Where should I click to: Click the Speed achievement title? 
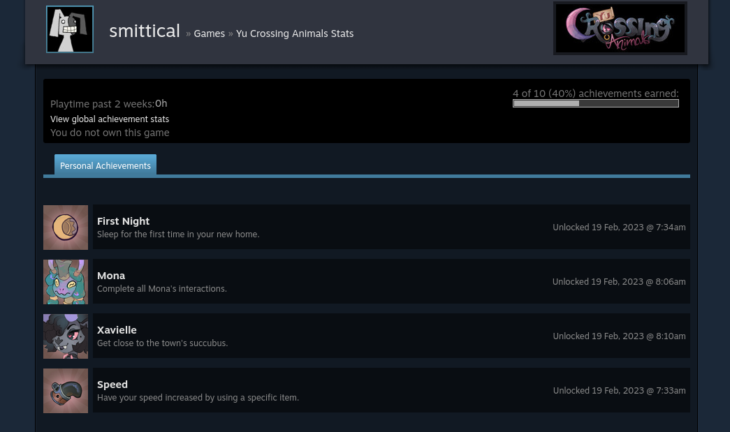(x=112, y=385)
